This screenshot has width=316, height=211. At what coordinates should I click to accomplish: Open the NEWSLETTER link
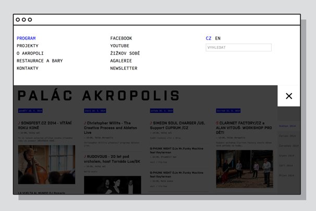click(x=124, y=69)
